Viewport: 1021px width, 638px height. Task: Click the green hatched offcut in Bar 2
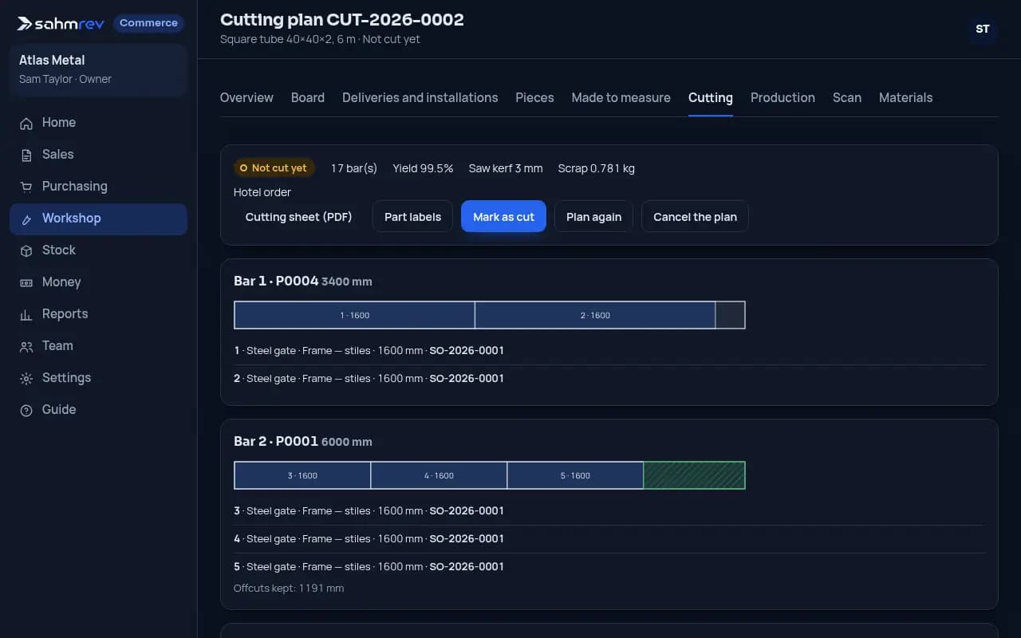click(694, 475)
